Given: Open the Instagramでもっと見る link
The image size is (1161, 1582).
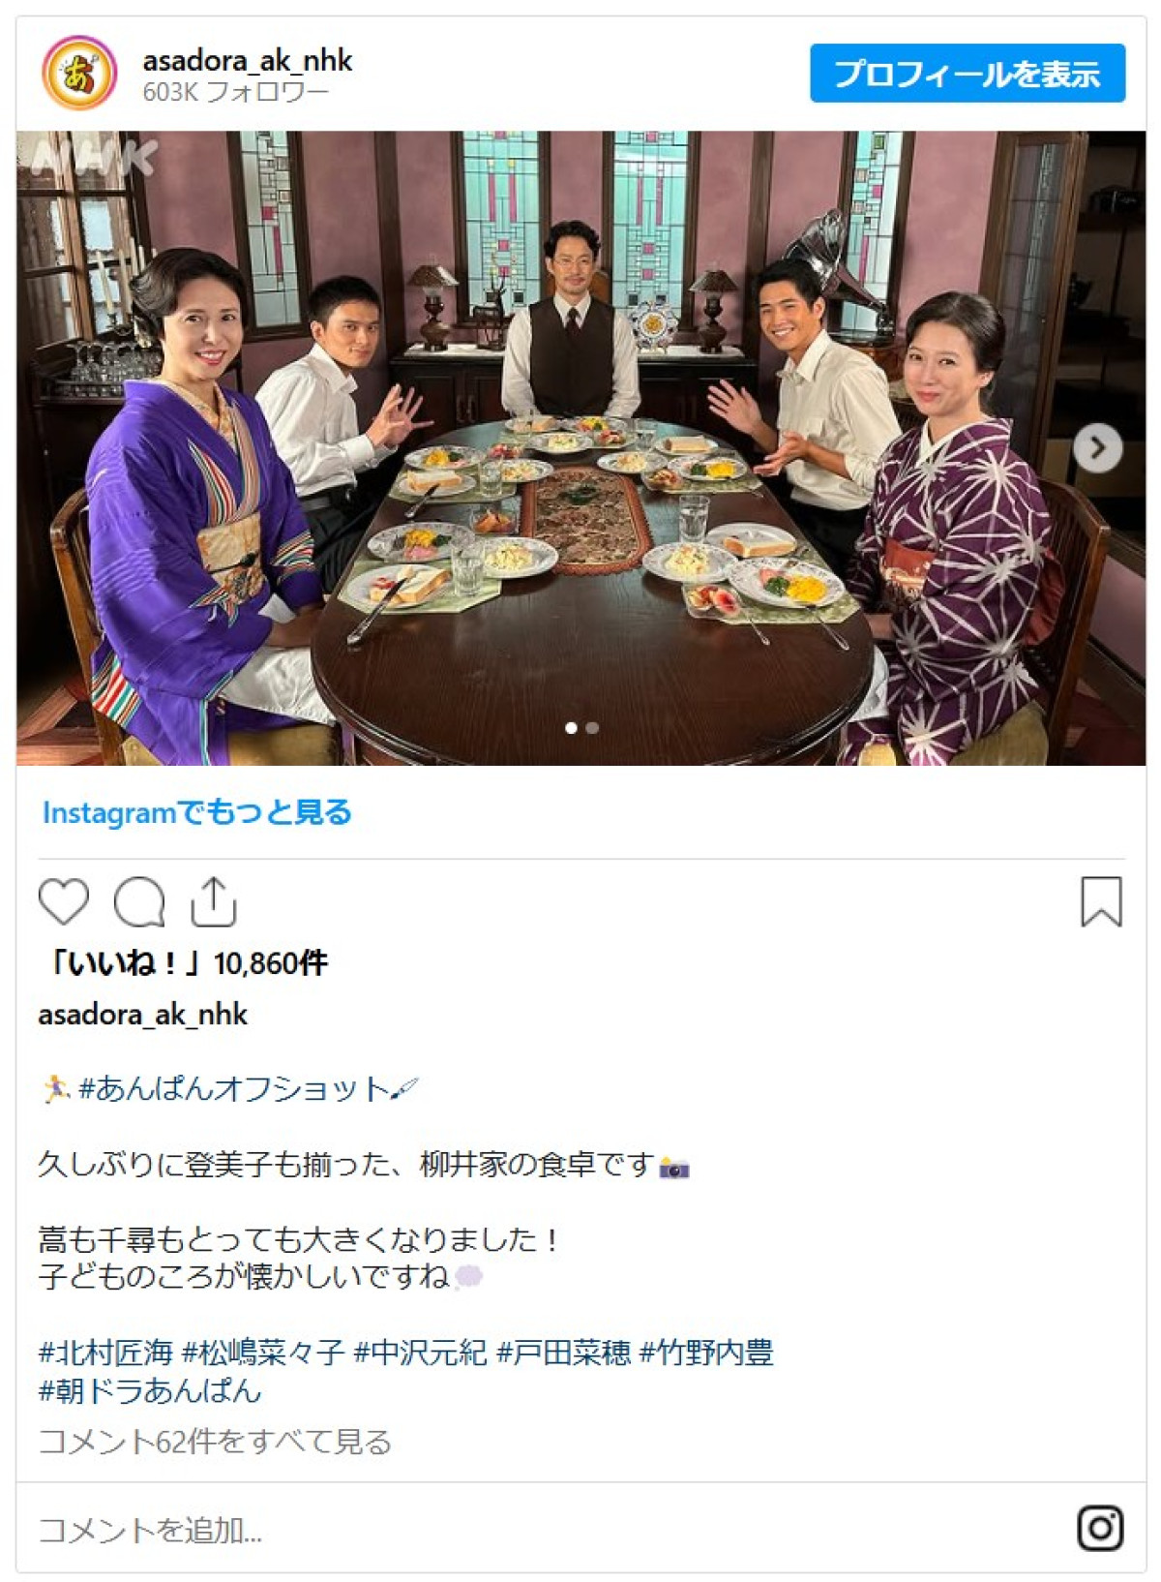Looking at the screenshot, I should [196, 812].
